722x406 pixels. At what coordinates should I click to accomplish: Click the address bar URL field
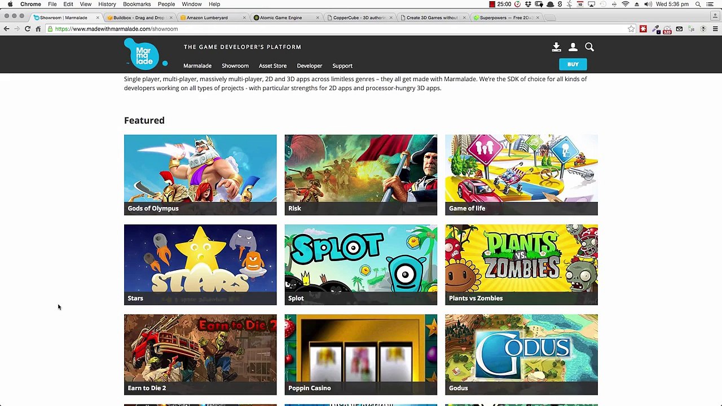tap(338, 29)
